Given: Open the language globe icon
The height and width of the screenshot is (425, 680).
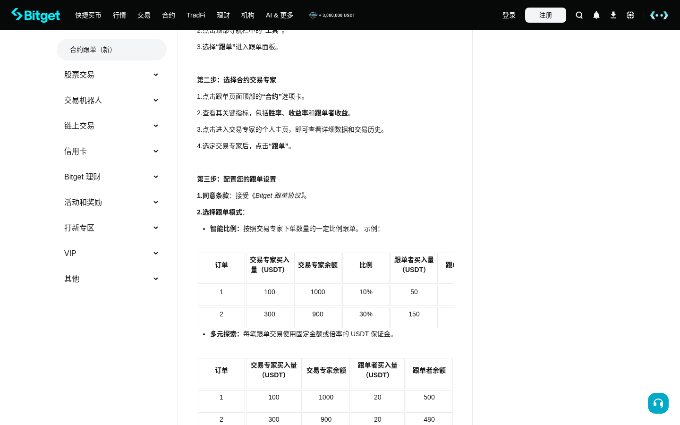Looking at the screenshot, I should coord(630,15).
